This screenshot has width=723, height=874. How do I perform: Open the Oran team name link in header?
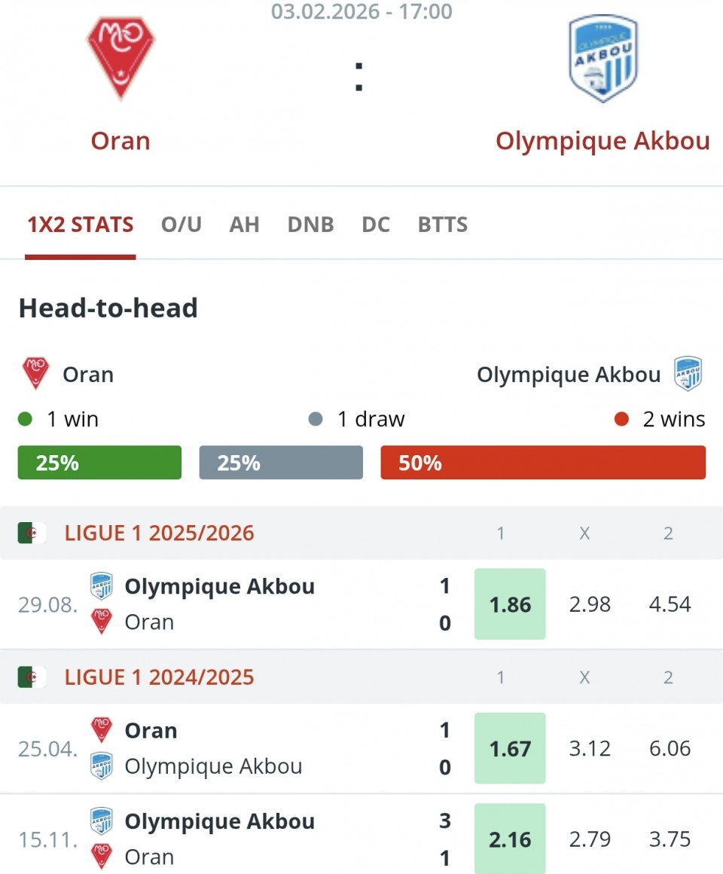tap(120, 141)
